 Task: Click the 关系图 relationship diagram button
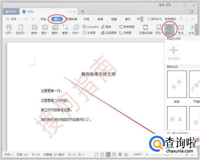point(89,33)
